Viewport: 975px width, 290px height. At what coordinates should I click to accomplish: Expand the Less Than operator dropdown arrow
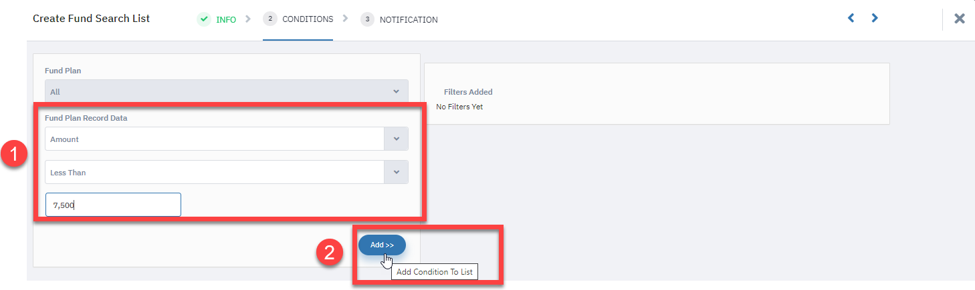pyautogui.click(x=397, y=172)
